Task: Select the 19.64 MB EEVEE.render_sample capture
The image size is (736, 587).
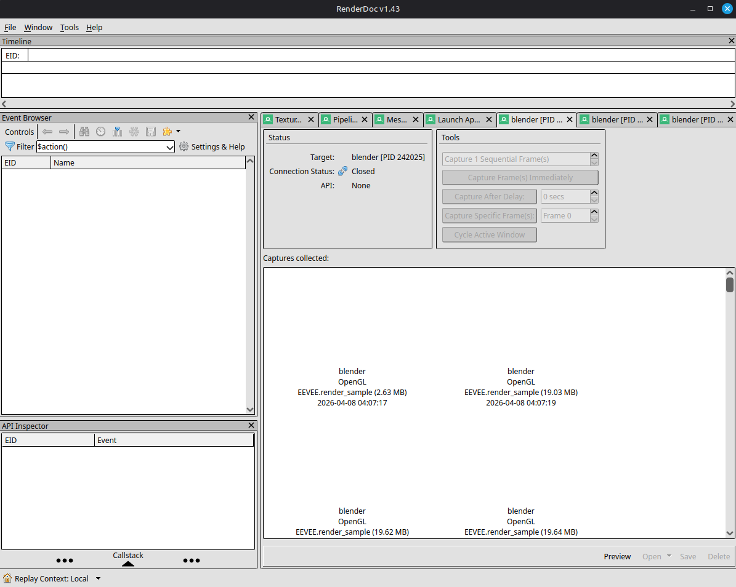Action: [520, 521]
